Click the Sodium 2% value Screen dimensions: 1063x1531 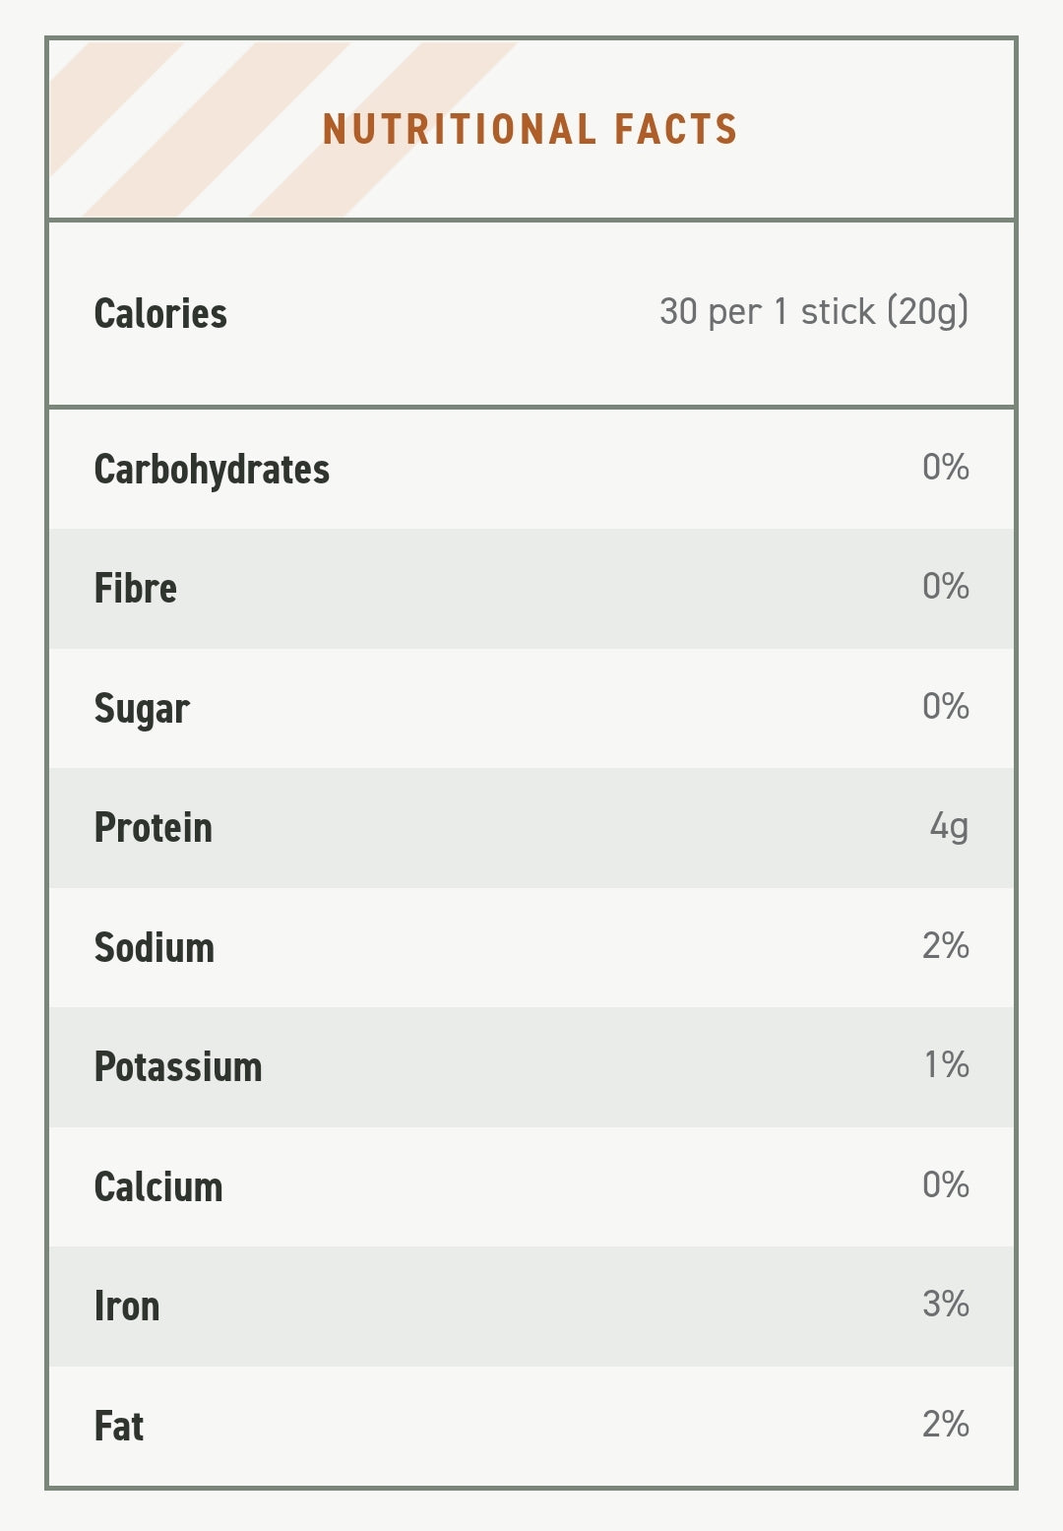point(946,945)
